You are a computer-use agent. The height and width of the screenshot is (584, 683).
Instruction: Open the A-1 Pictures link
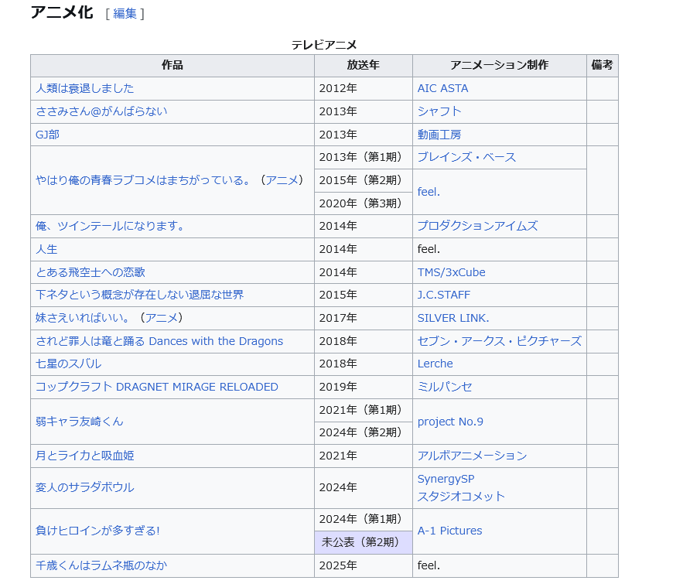pyautogui.click(x=449, y=531)
